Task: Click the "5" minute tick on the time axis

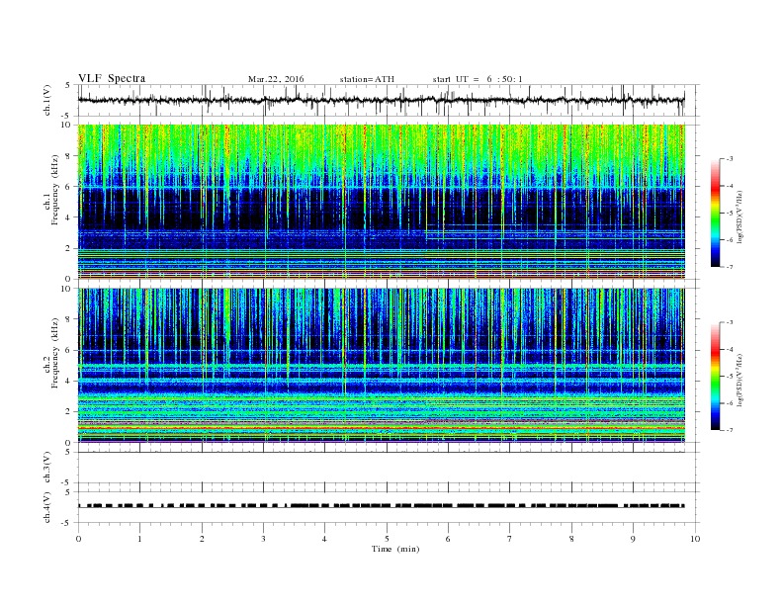Action: click(387, 539)
